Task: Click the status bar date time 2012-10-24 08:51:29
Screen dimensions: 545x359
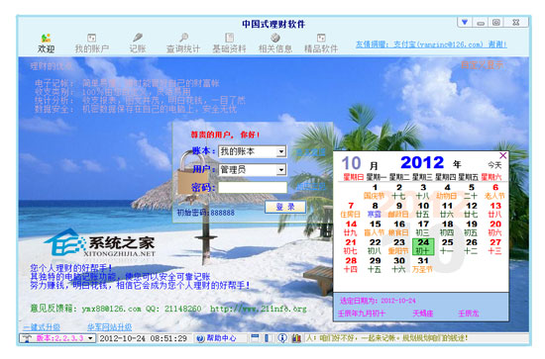Action: [x=144, y=338]
